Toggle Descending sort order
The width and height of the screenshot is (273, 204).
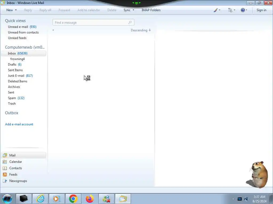click(x=141, y=30)
